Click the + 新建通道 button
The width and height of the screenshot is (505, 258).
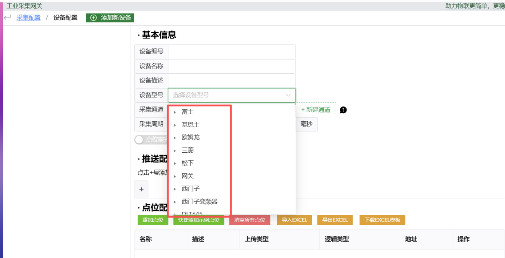tap(316, 110)
